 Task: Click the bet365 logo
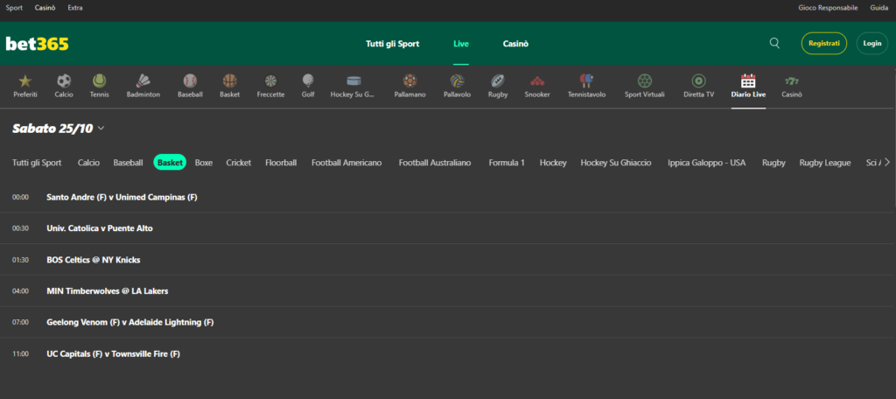[x=37, y=44]
